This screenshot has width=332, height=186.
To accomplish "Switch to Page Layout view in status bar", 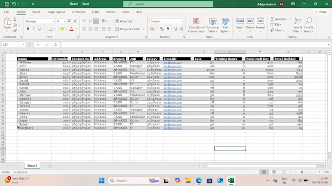I will [274, 172].
